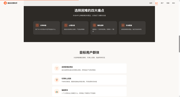This screenshot has height=97, width=180.
Task: Click the face icon for 选择困难症患者
Action: pos(57,68)
